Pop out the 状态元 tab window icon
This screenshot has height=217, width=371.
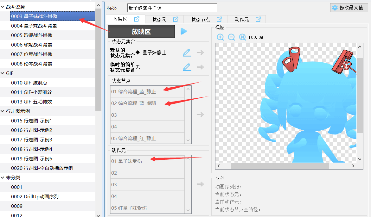click(176, 19)
